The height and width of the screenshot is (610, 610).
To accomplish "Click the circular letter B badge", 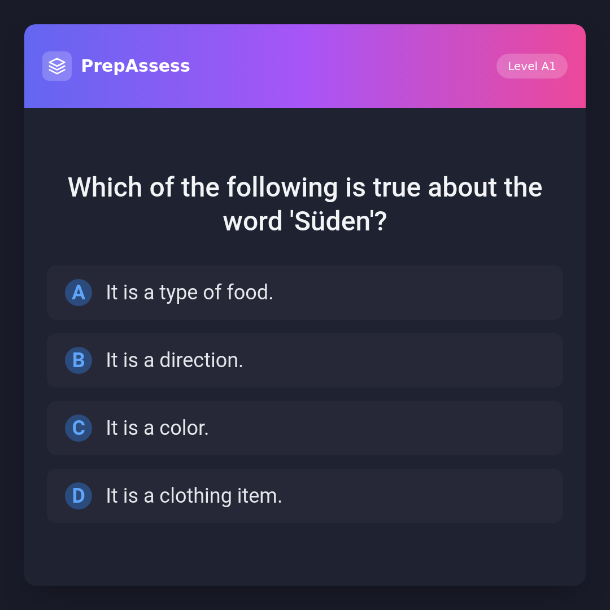I will tap(79, 360).
